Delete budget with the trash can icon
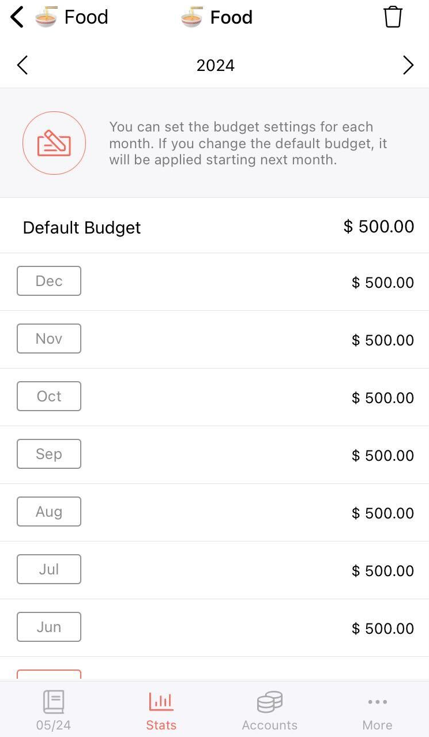429x737 pixels. coord(393,17)
